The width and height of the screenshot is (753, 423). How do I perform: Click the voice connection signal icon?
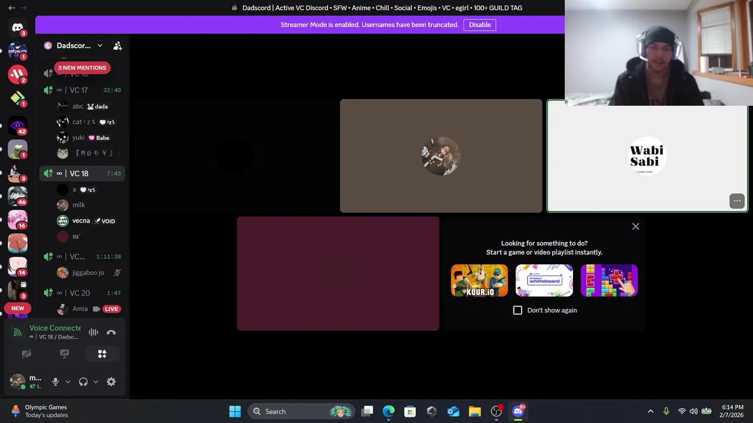pyautogui.click(x=18, y=333)
